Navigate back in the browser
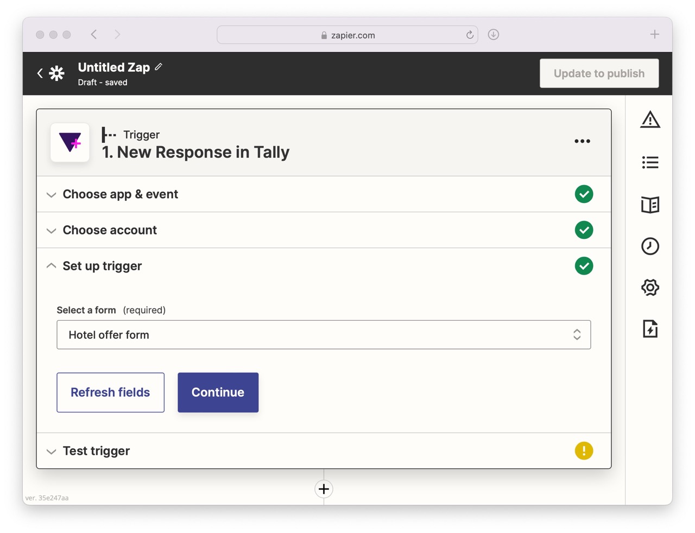The width and height of the screenshot is (695, 533). [94, 35]
